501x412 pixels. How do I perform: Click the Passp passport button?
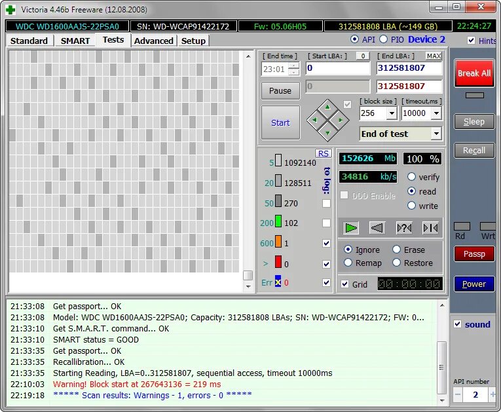click(474, 253)
